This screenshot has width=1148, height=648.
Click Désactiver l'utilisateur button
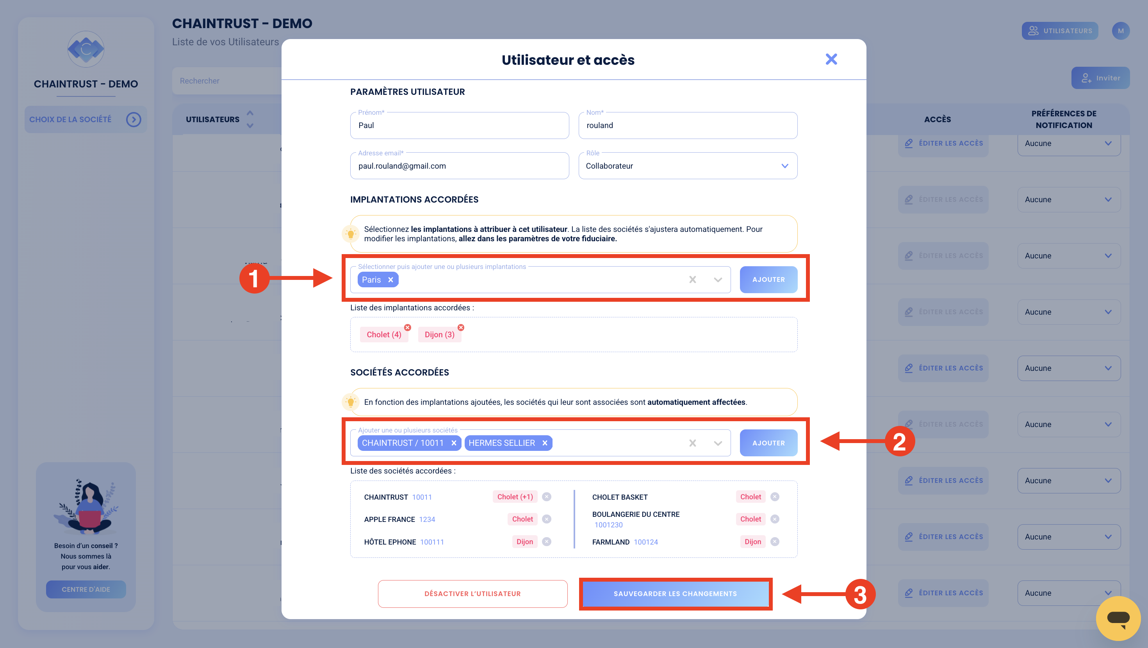click(x=472, y=594)
